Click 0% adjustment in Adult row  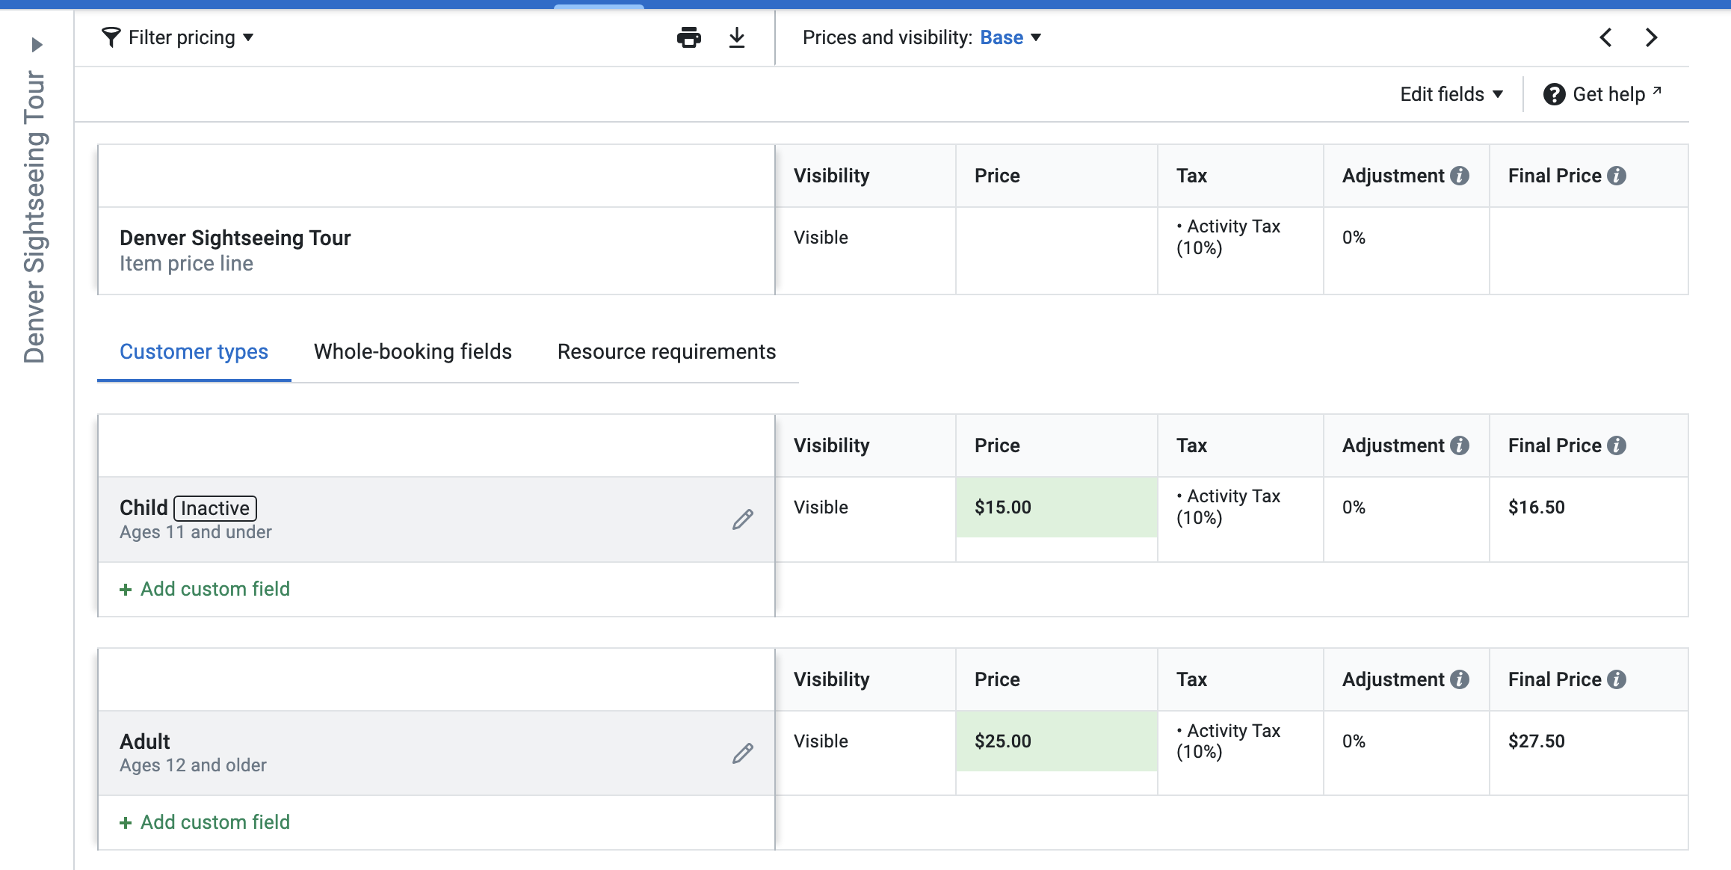1354,741
